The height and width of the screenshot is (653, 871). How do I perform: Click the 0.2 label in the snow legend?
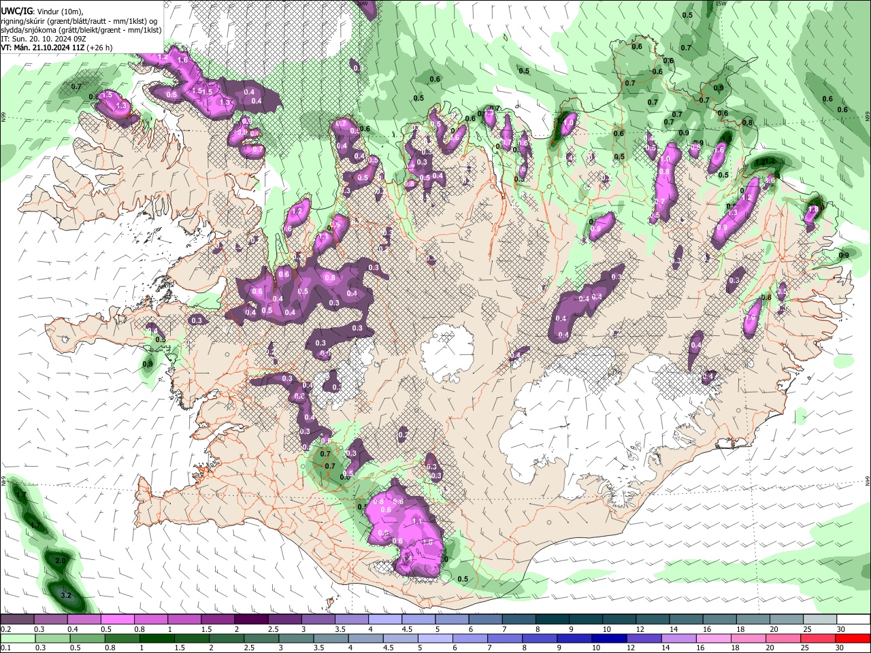pos(6,629)
